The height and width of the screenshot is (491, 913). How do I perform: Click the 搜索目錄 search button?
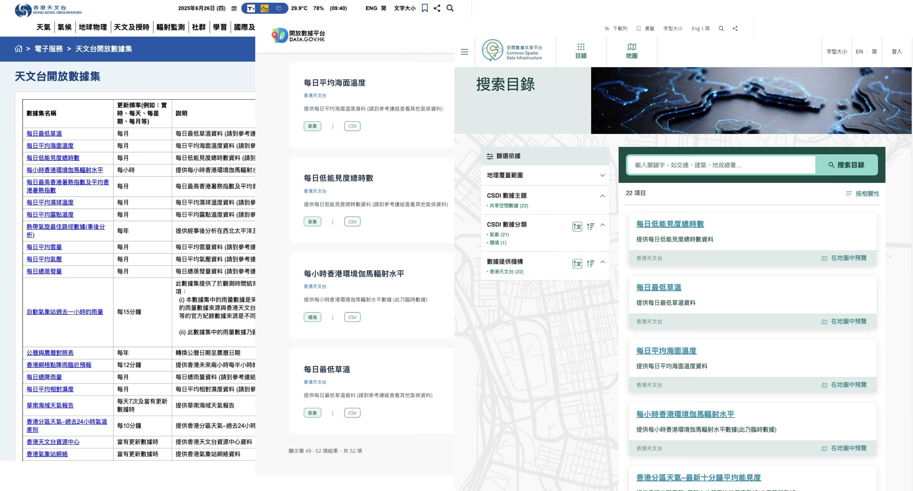tap(846, 165)
